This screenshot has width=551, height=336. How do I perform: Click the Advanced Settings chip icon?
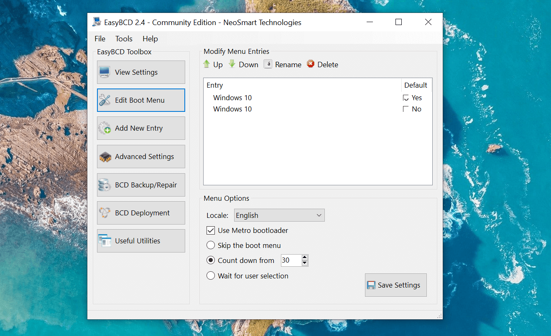coord(105,157)
